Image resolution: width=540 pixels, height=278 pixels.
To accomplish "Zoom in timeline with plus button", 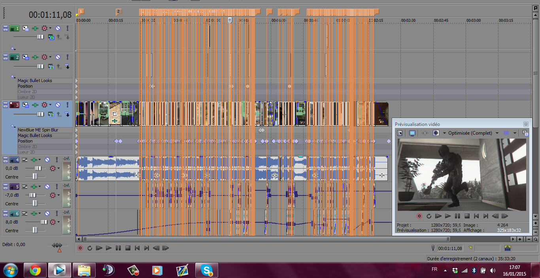I will coord(520,239).
